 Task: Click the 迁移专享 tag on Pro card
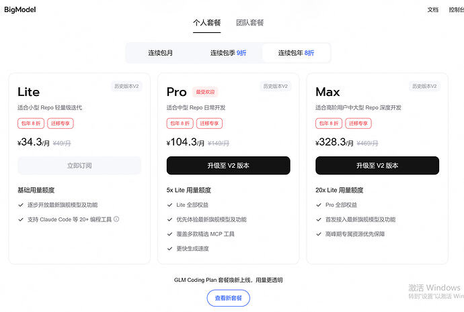209,123
